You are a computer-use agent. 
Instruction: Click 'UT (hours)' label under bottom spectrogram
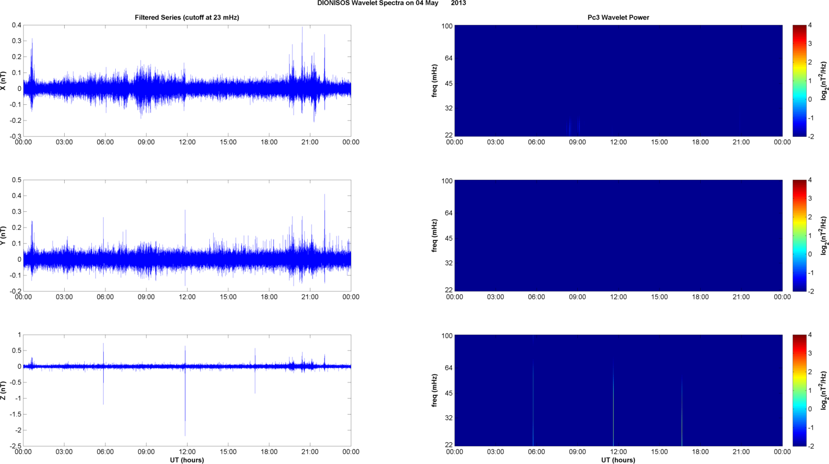click(x=618, y=460)
